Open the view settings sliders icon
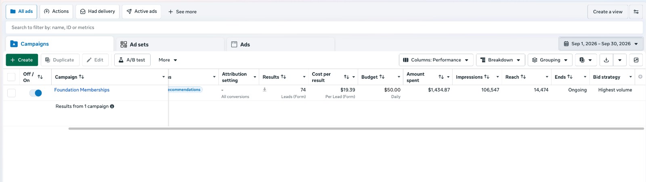646x182 pixels. pyautogui.click(x=636, y=12)
